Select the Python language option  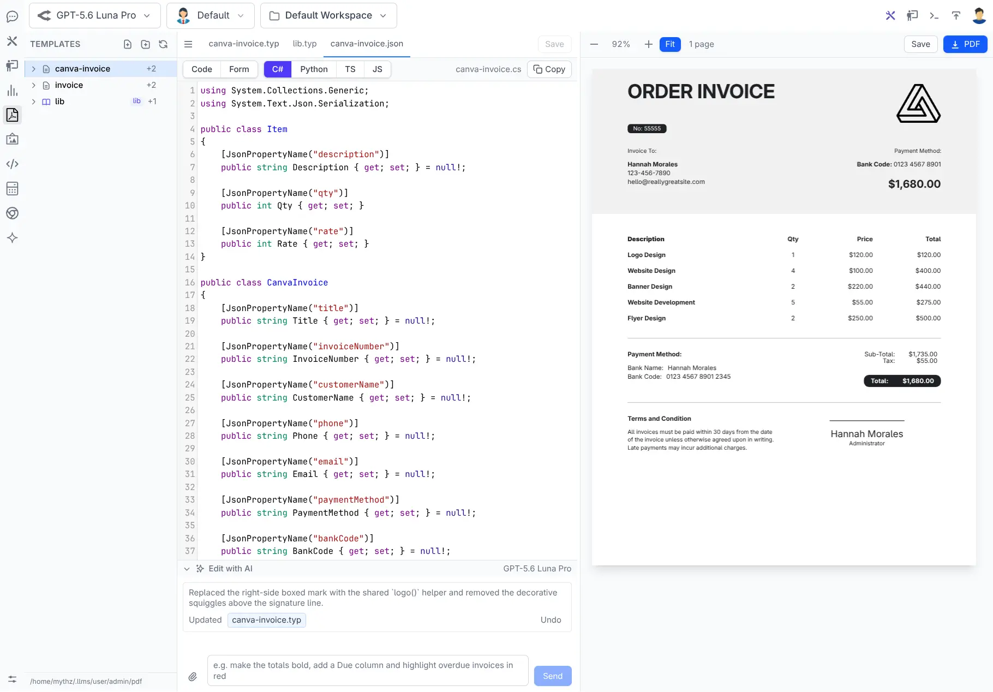click(314, 69)
